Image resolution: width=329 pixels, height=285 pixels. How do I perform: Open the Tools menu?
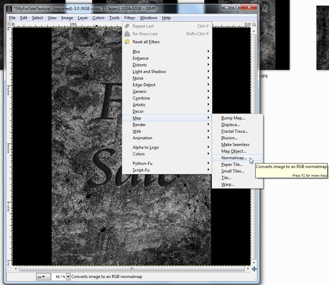click(114, 18)
